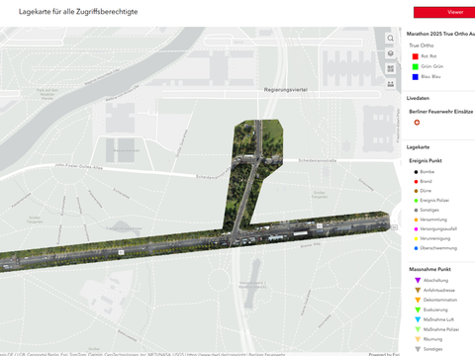Click the True Ortho sublayer label
This screenshot has width=475, height=356.
(422, 45)
